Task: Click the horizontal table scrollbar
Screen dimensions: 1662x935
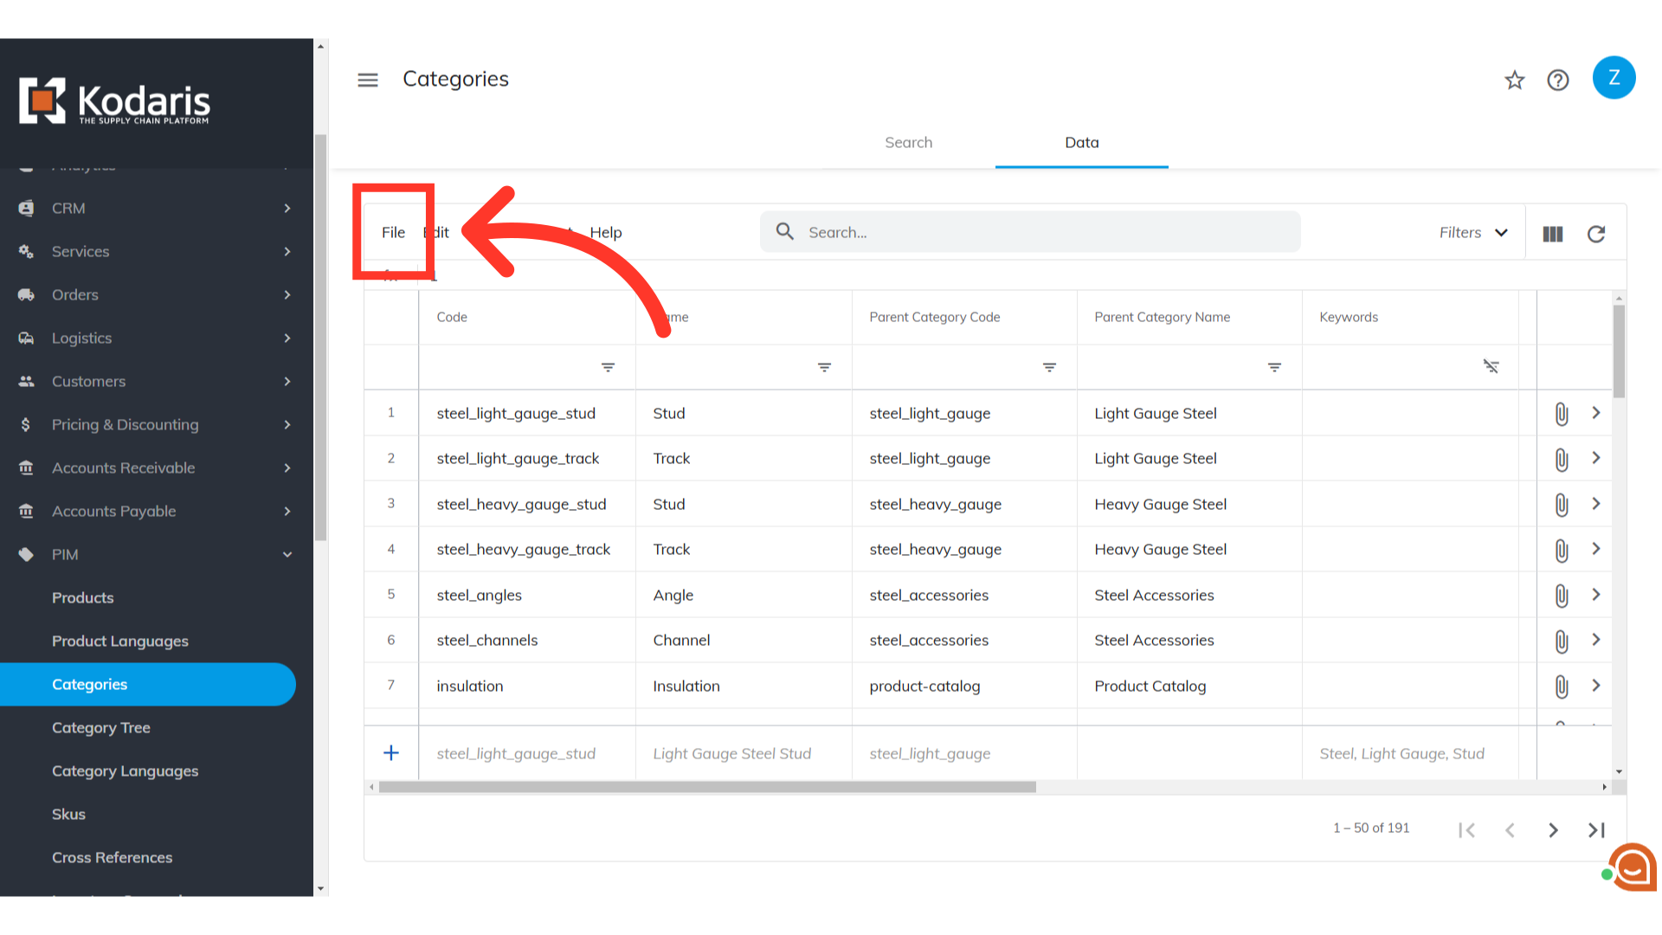Action: (707, 787)
